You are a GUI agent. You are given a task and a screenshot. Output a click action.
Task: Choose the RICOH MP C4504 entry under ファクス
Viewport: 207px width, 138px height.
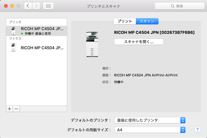[37, 48]
